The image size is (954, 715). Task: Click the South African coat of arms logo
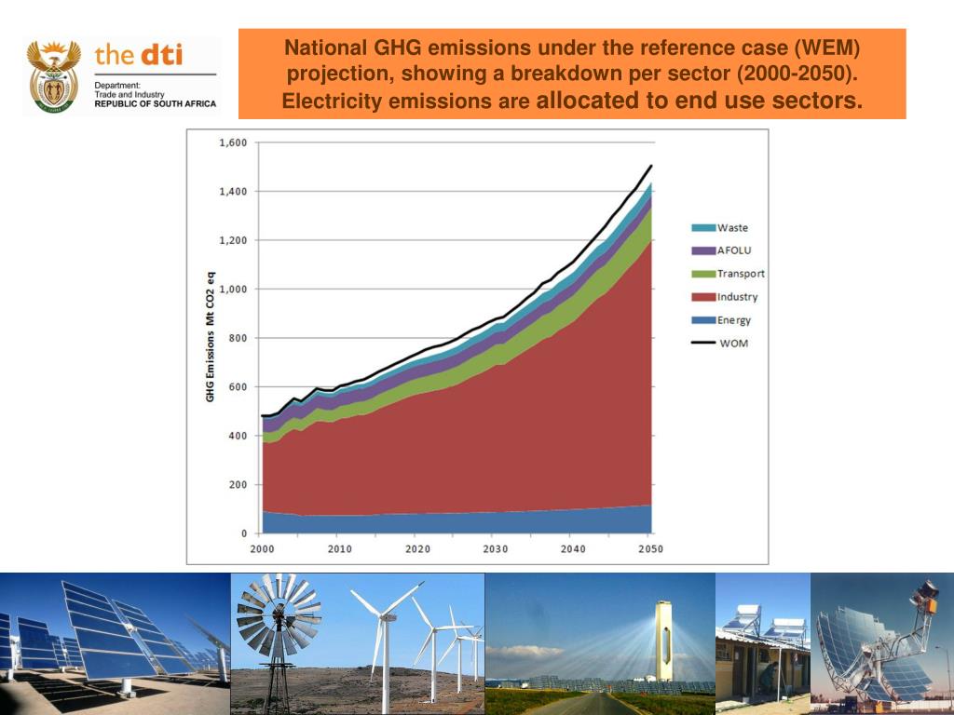[53, 76]
